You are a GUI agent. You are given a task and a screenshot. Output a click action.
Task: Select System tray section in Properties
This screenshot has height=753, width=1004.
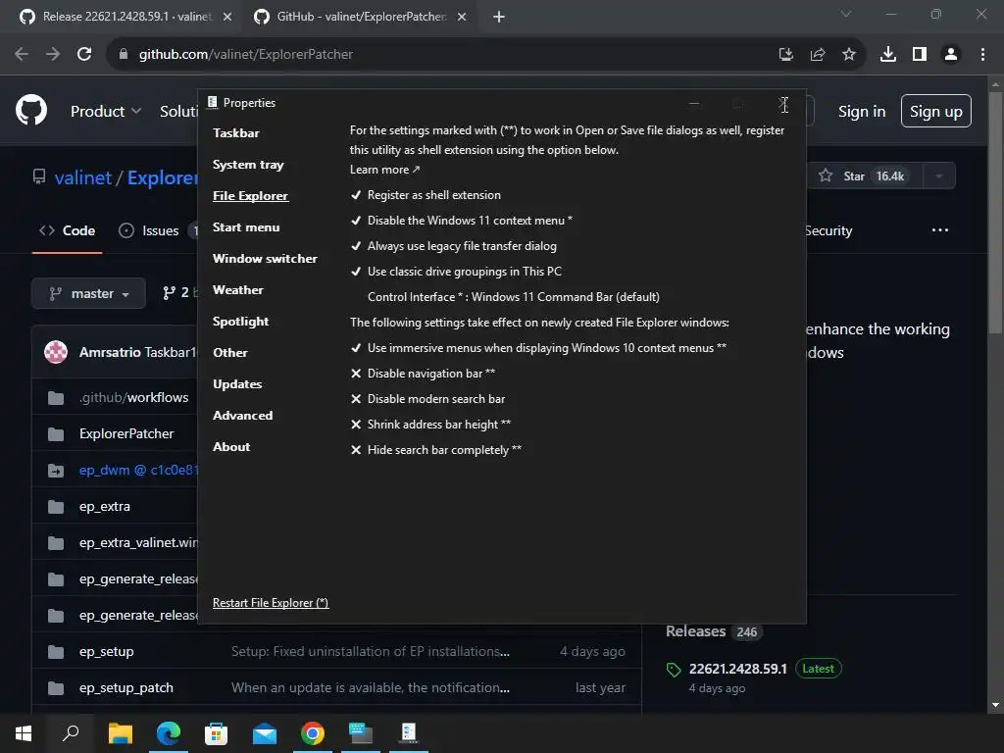248,165
